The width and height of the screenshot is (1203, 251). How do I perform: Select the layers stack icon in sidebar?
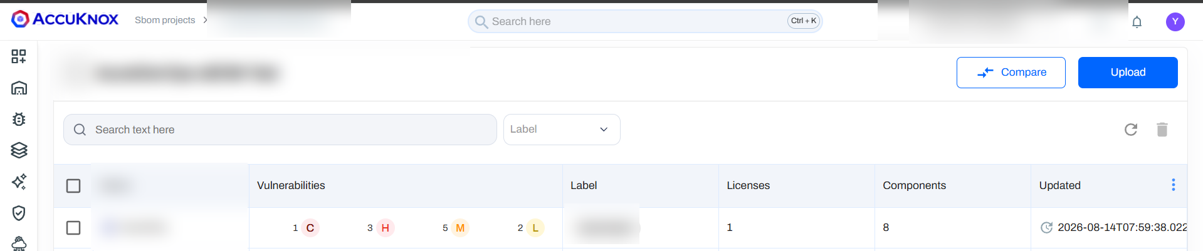pyautogui.click(x=19, y=150)
